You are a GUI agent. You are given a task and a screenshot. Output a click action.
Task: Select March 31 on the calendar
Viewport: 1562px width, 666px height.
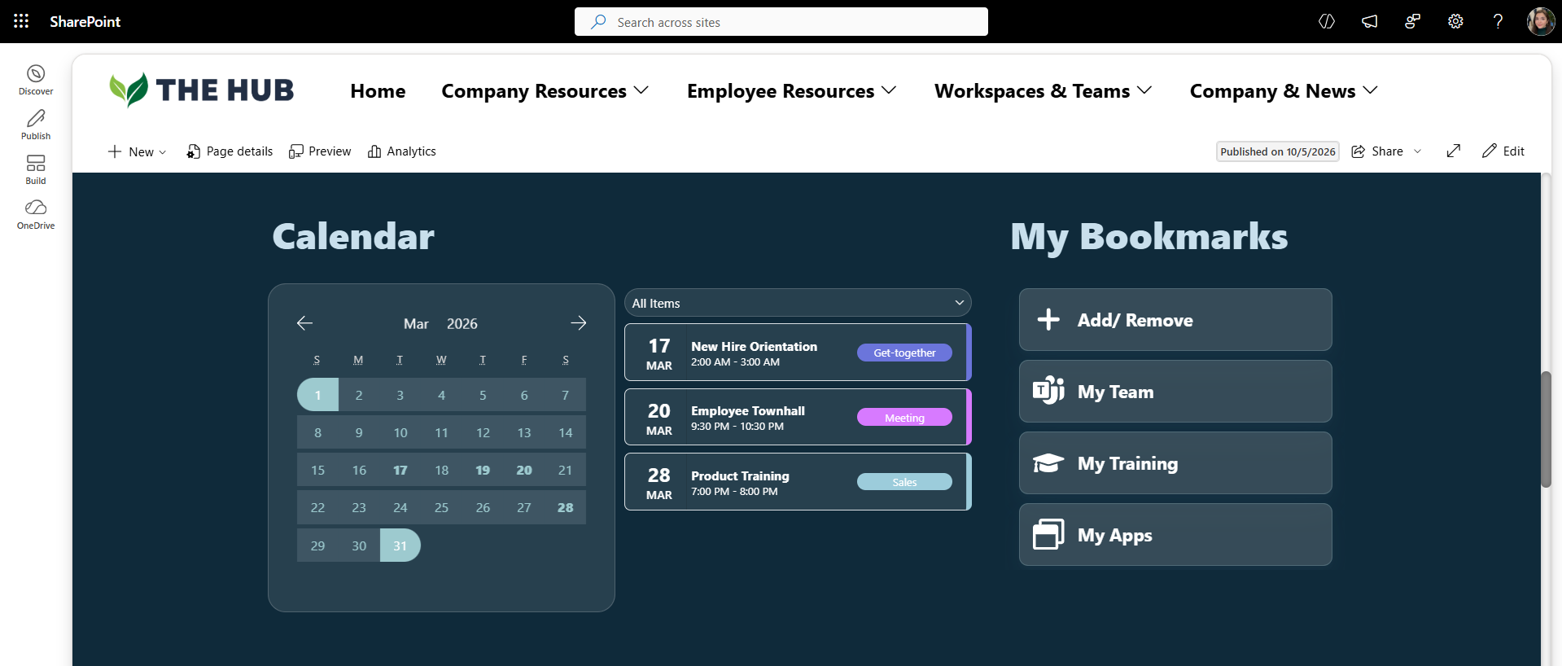click(x=400, y=546)
